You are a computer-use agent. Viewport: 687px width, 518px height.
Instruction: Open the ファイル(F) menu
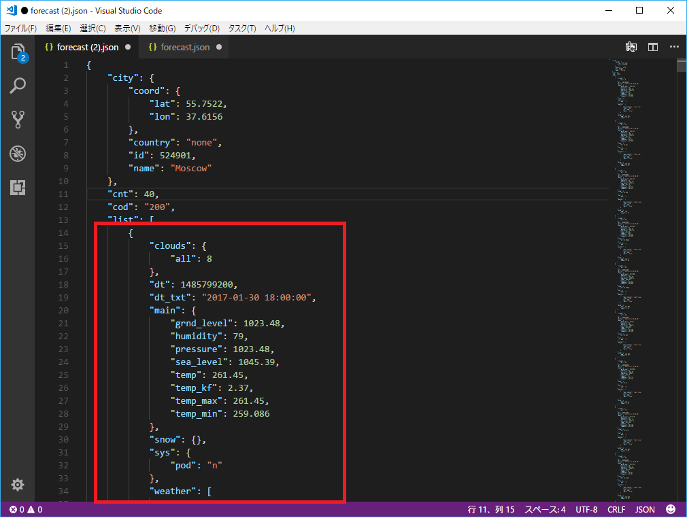point(20,29)
